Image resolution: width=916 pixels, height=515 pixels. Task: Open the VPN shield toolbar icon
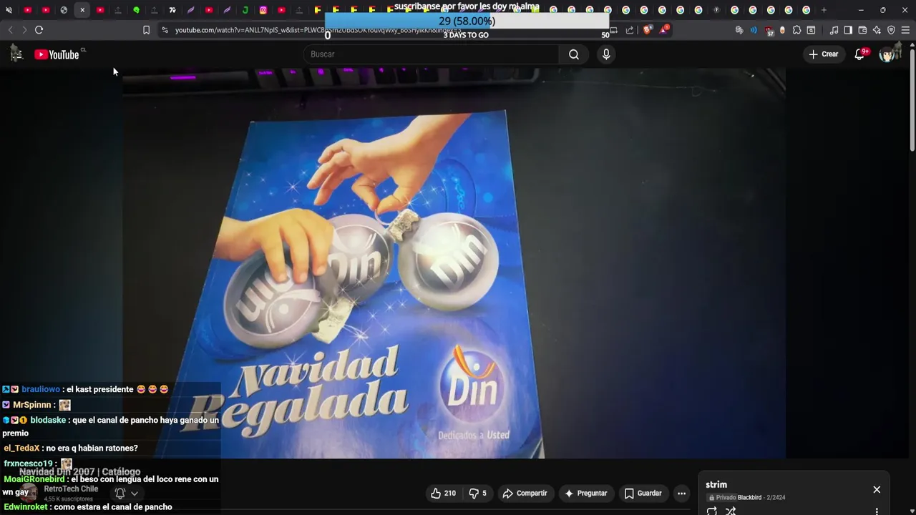point(891,30)
